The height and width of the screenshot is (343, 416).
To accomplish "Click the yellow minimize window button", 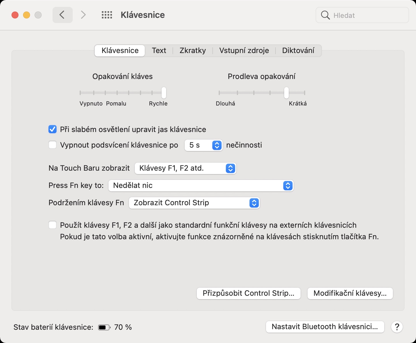I will (x=27, y=15).
